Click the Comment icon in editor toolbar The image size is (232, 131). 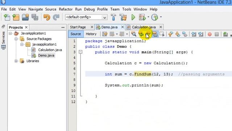coord(225,34)
